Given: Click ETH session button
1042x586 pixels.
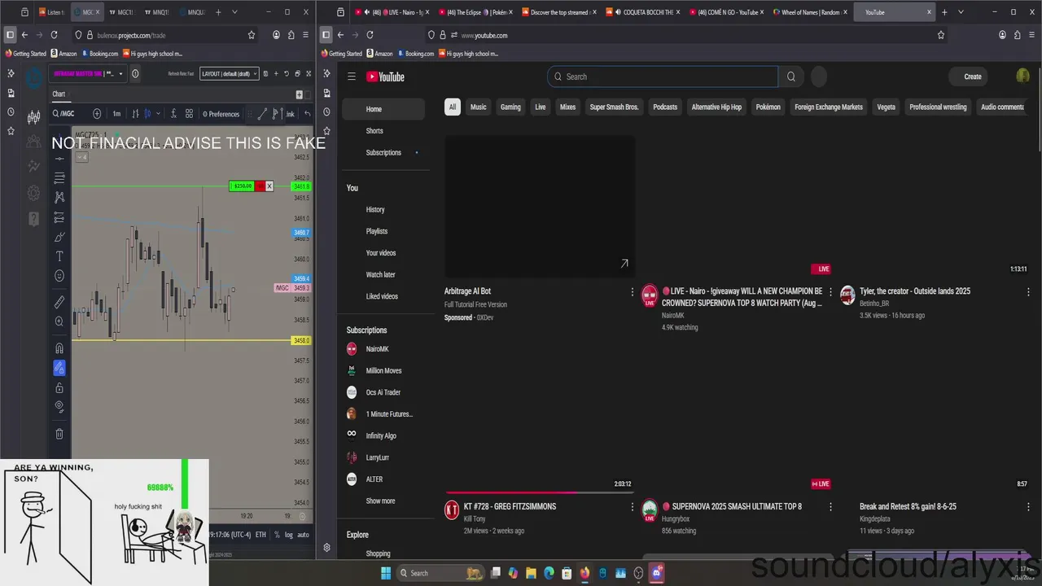Looking at the screenshot, I should coord(260,535).
